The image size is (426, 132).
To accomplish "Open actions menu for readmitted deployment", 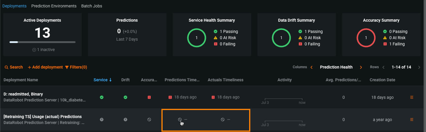I will 412,97.
